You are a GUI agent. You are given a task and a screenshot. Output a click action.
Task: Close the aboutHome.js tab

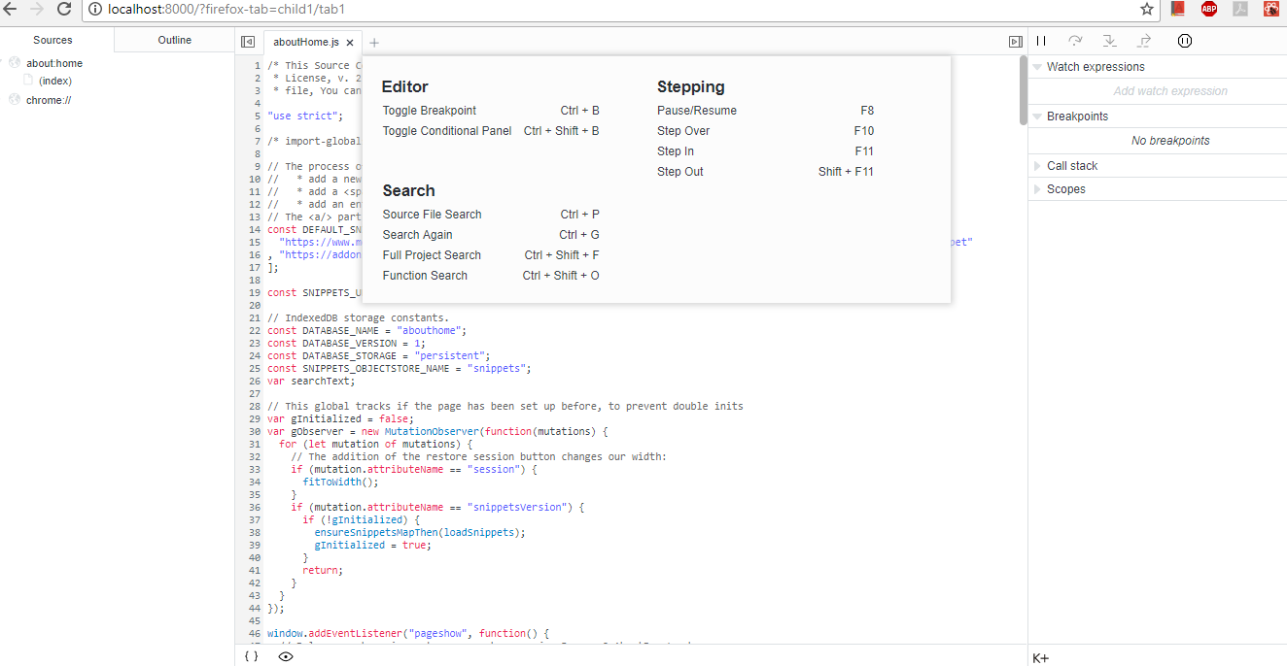[x=350, y=43]
